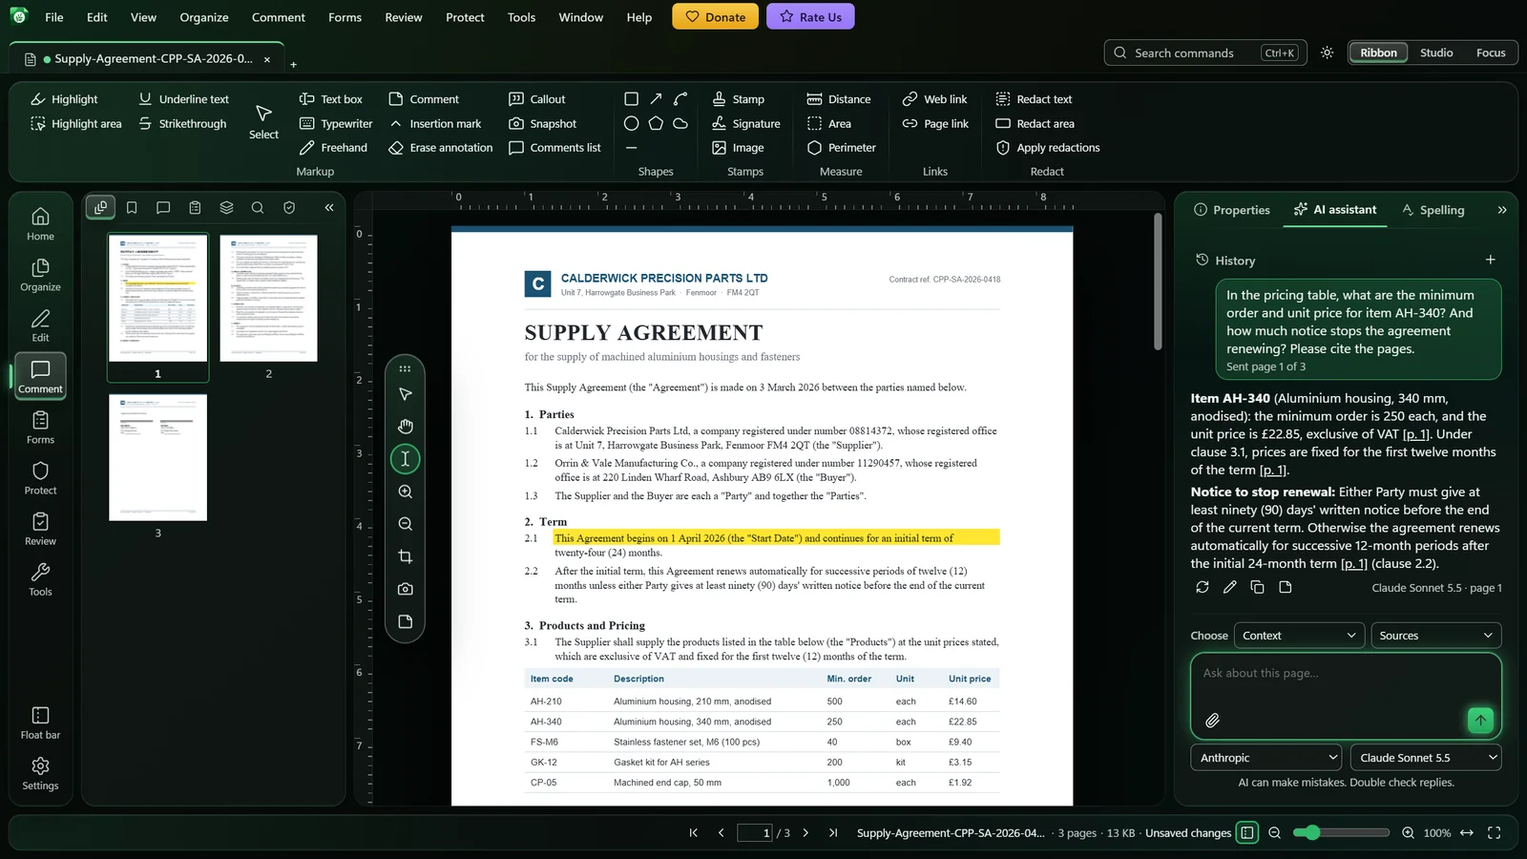This screenshot has width=1527, height=859.
Task: Collapse the left thumbnails panel
Action: (329, 207)
